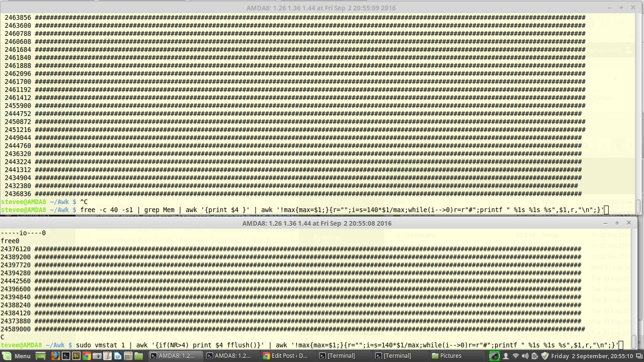Click the show desktop icon in panel
The width and height of the screenshot is (644, 362).
(41, 356)
